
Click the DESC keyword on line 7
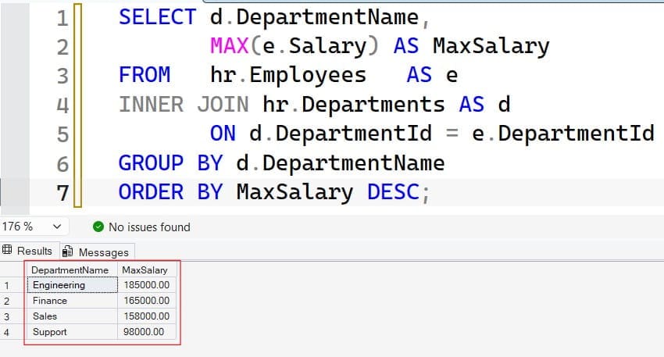pos(394,192)
